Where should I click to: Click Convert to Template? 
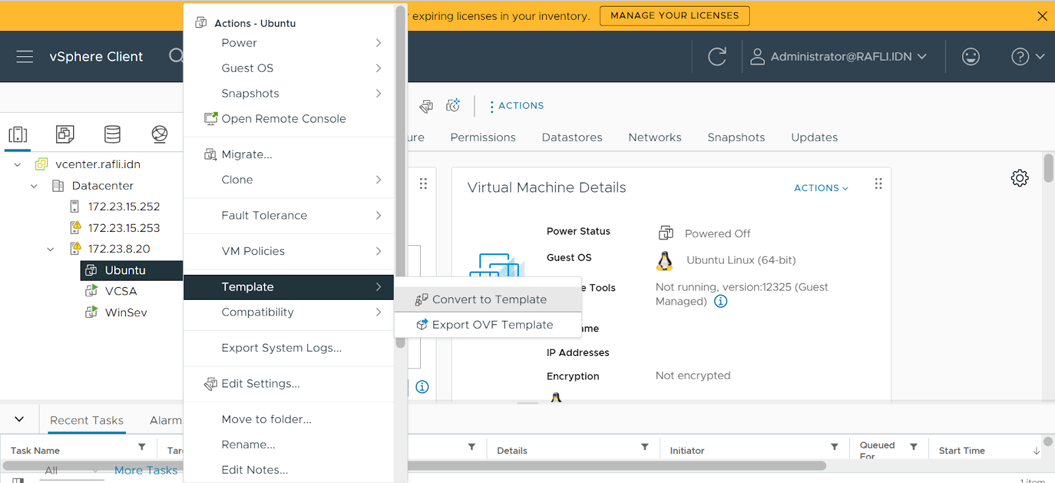(488, 300)
